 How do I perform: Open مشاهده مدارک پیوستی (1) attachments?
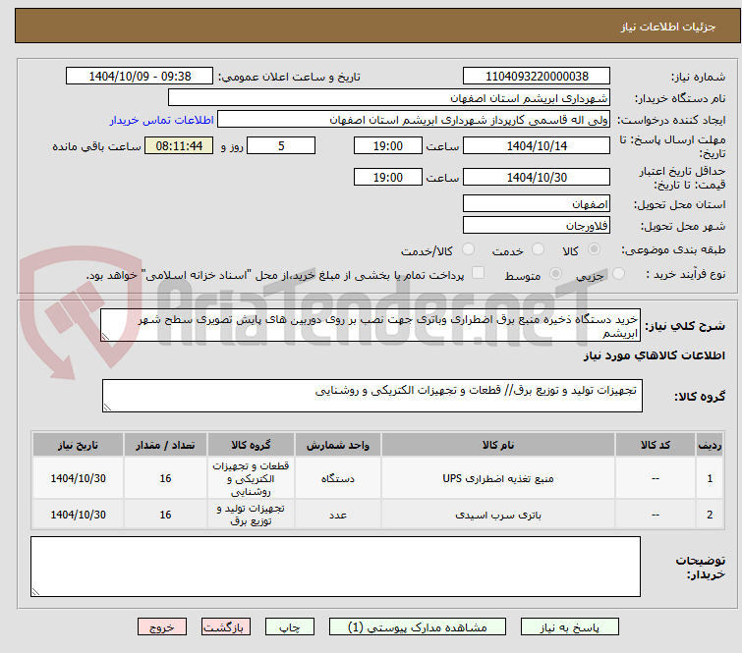pyautogui.click(x=417, y=626)
